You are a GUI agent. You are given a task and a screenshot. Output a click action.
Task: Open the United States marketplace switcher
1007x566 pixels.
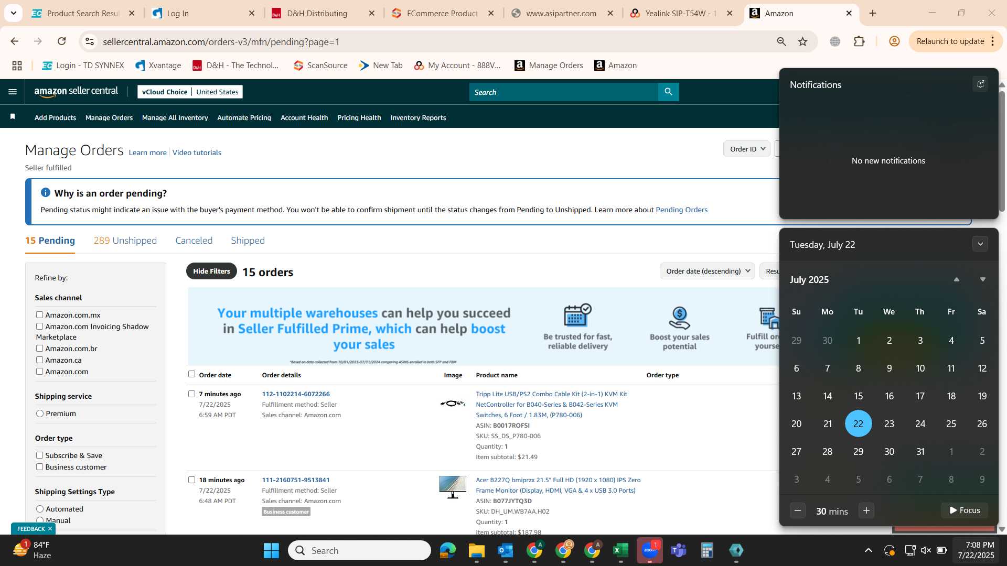[217, 92]
